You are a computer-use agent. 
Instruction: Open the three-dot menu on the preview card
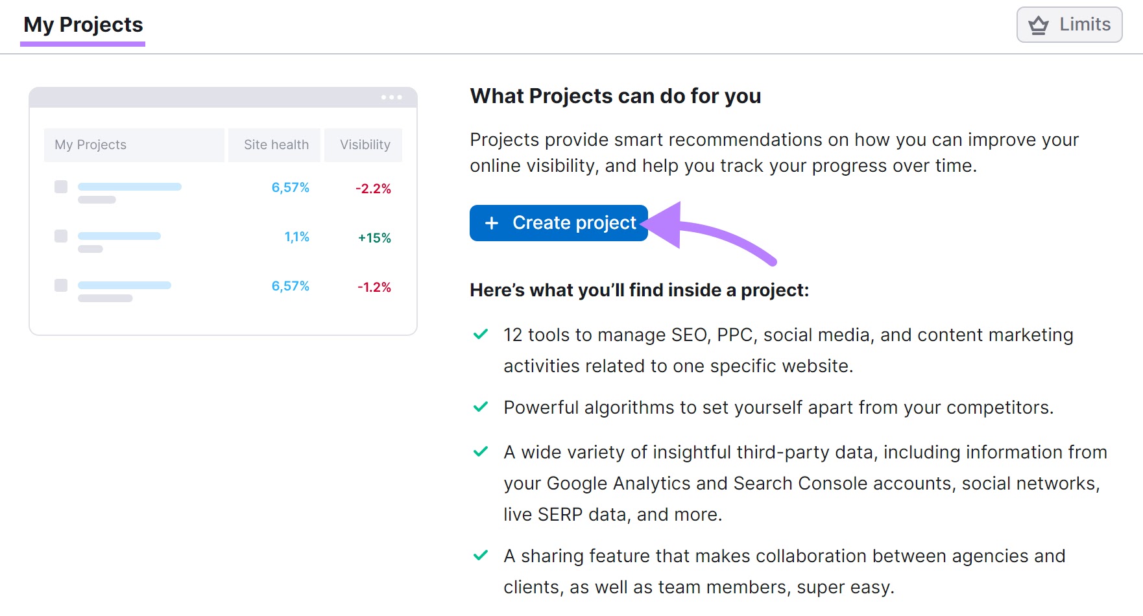[393, 97]
